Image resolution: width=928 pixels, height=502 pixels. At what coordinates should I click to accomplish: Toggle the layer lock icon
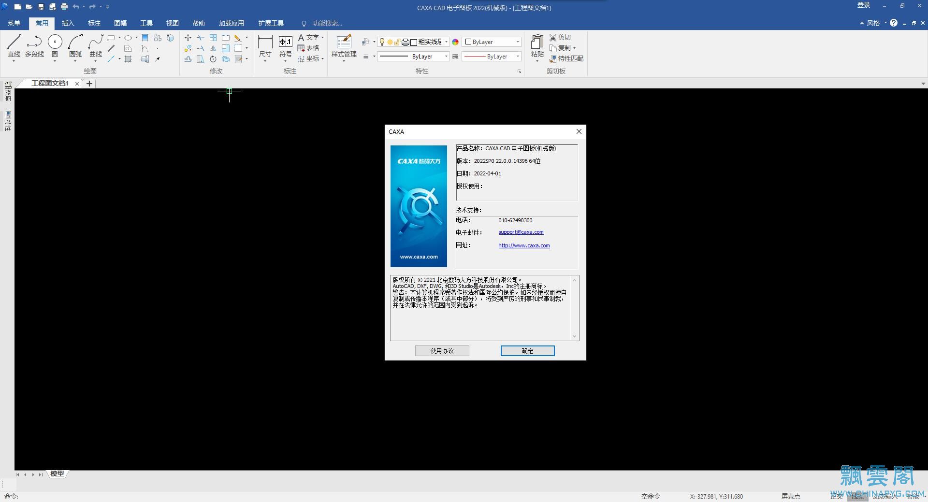397,42
